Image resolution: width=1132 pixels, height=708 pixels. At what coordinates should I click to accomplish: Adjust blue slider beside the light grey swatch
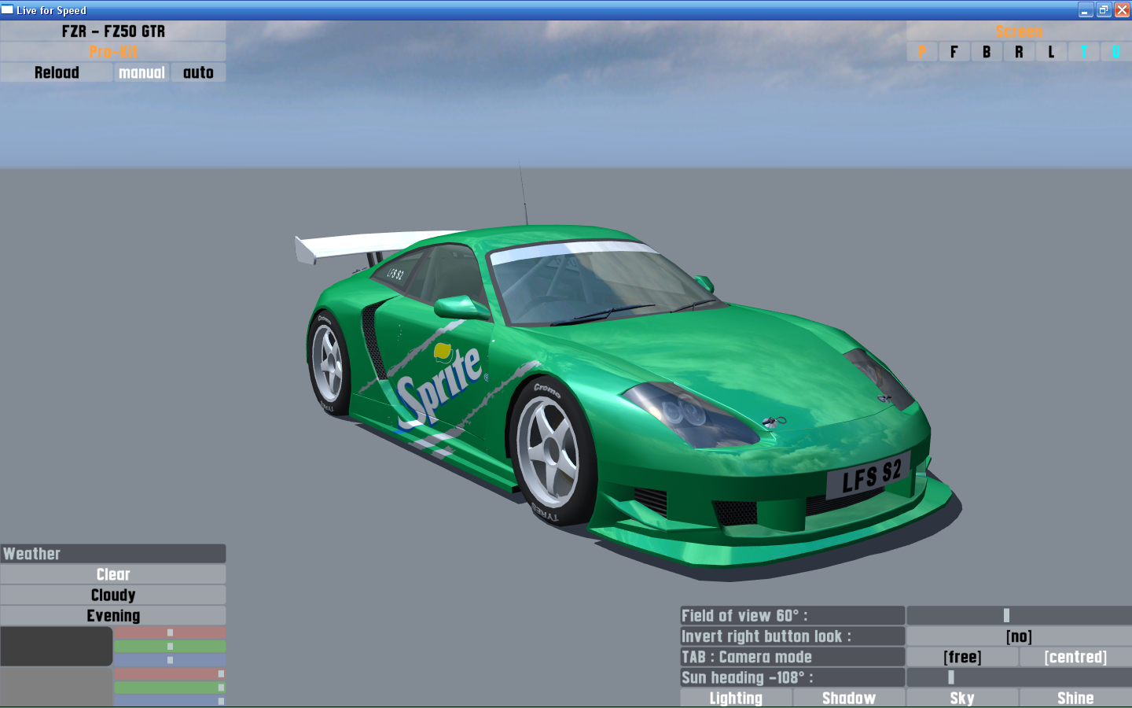(x=170, y=701)
